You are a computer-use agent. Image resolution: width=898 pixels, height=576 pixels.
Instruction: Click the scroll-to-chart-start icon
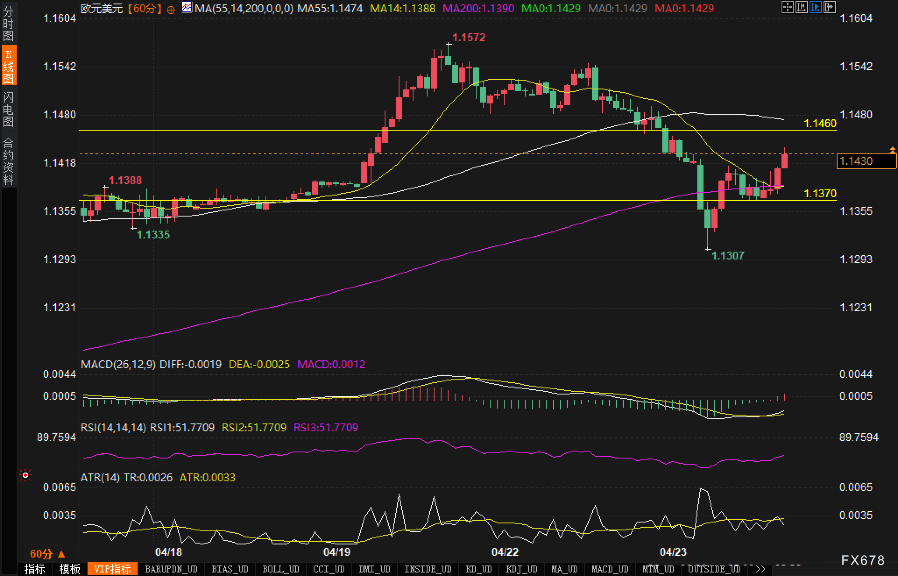(802, 7)
